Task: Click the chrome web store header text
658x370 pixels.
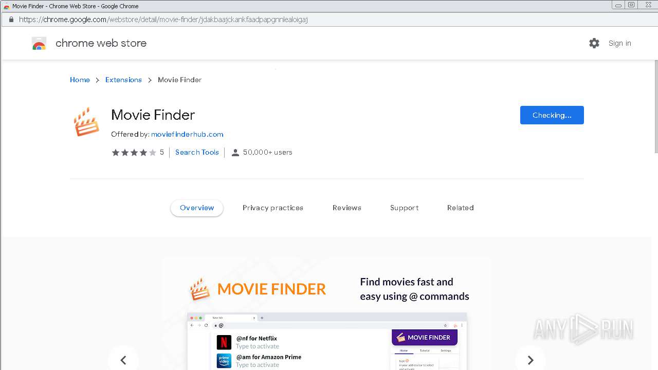Action: click(x=101, y=43)
